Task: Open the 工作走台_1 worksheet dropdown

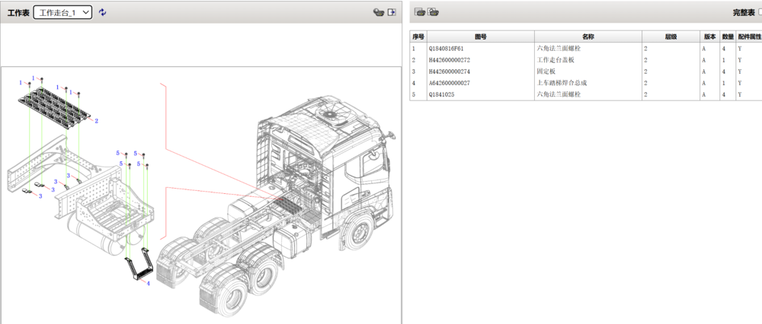Action: click(x=62, y=12)
